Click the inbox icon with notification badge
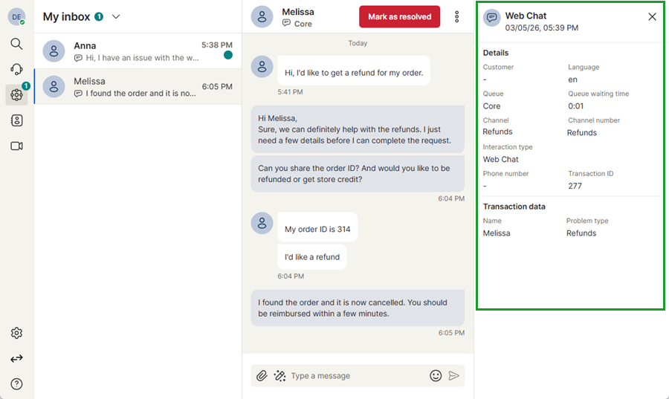This screenshot has height=399, width=669. pos(16,94)
